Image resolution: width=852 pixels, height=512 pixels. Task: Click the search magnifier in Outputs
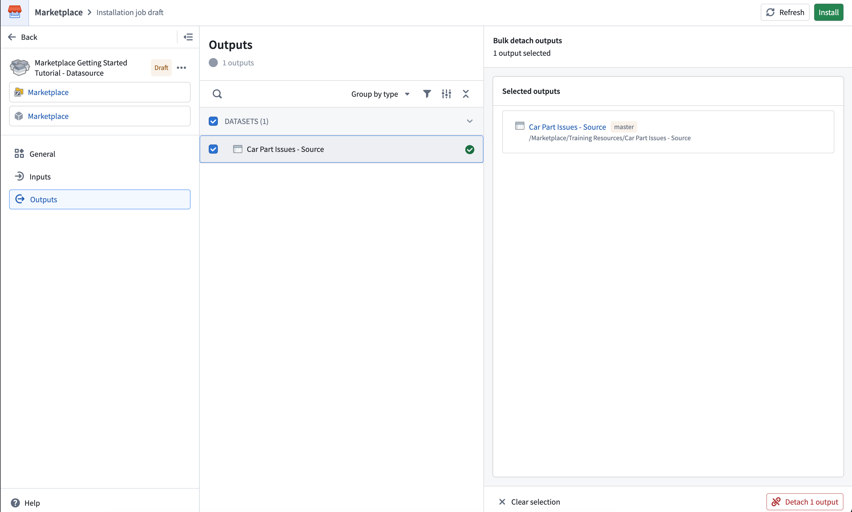217,94
